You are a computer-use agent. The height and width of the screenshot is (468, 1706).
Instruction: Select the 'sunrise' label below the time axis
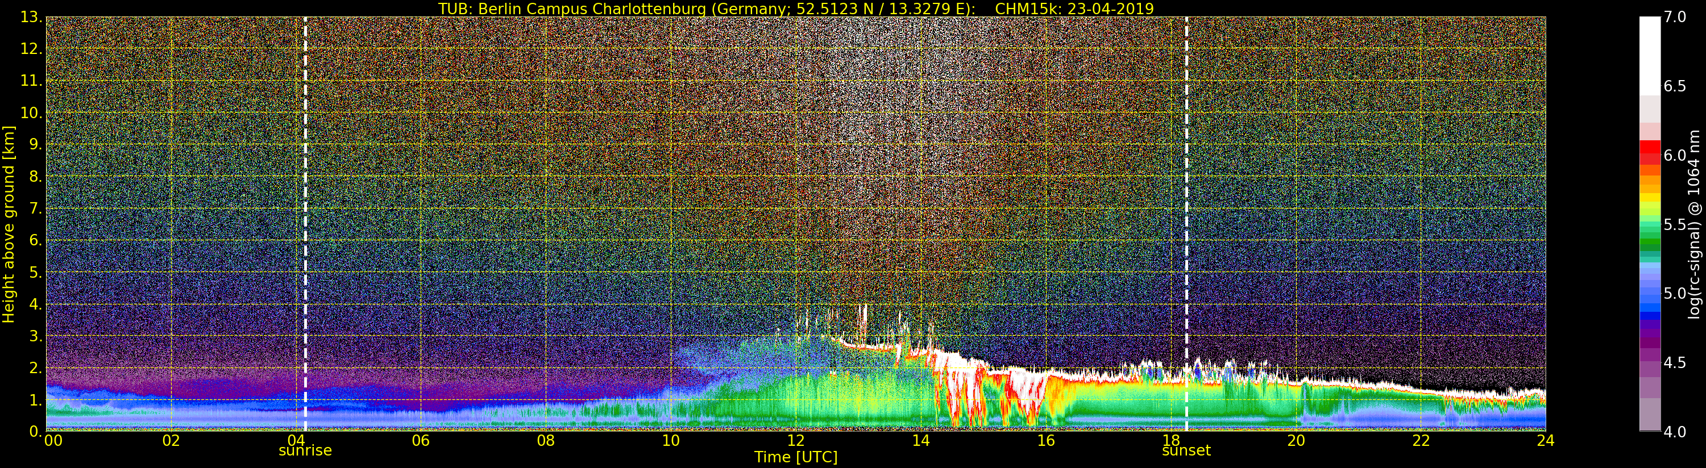tap(305, 451)
